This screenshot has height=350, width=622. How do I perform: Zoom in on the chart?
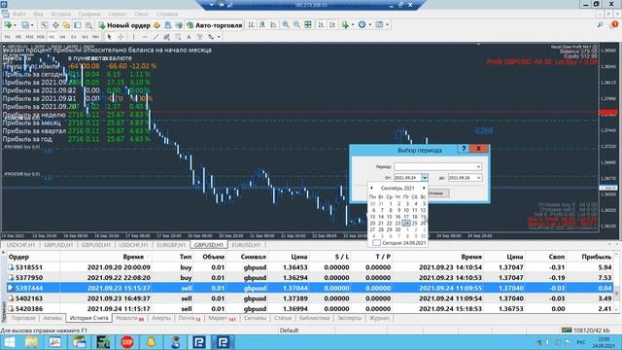[285, 25]
